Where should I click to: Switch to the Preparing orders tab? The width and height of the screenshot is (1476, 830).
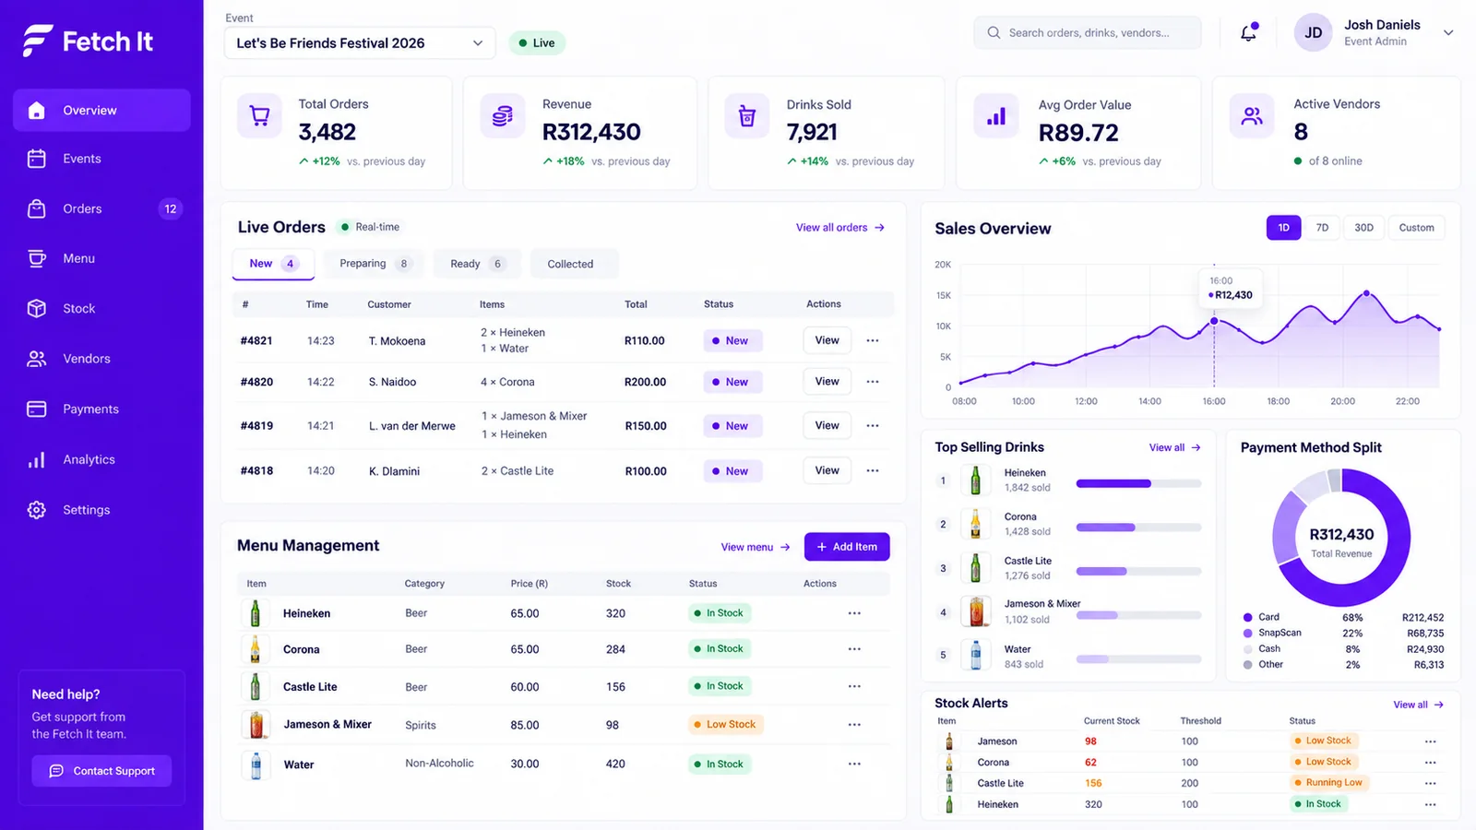coord(374,264)
